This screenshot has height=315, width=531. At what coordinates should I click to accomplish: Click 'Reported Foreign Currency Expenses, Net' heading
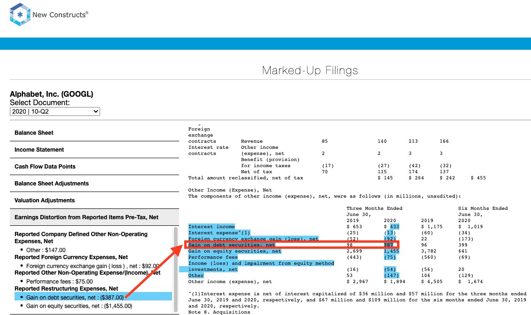tap(71, 257)
